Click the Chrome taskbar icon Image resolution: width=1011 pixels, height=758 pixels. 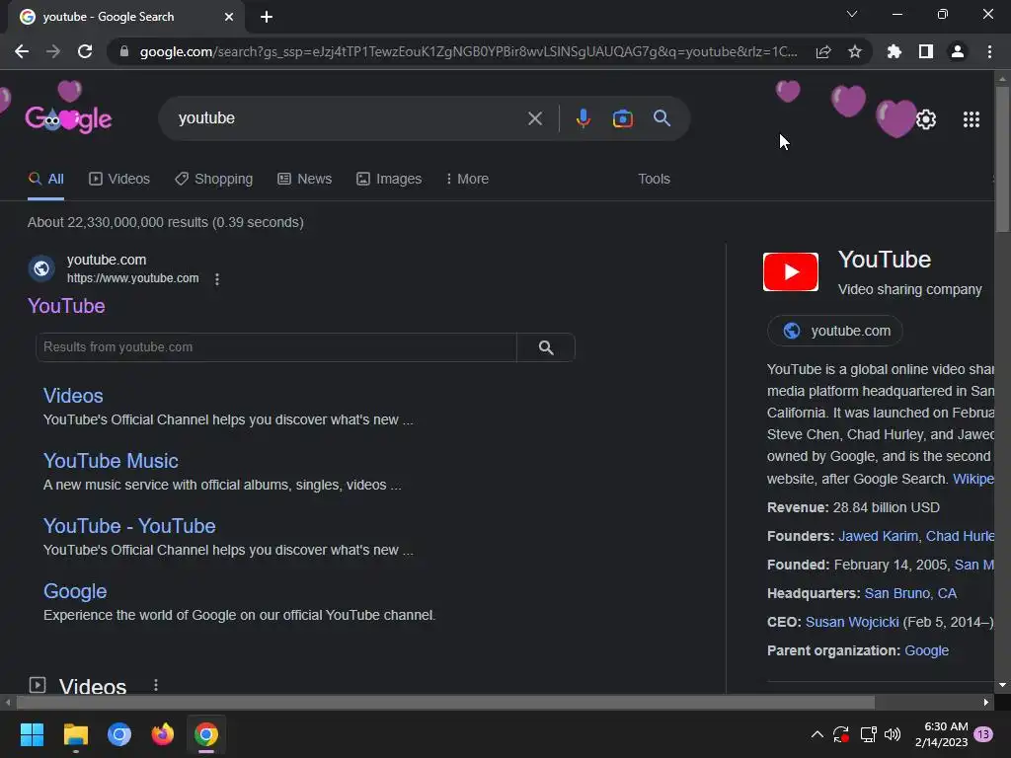pos(206,734)
